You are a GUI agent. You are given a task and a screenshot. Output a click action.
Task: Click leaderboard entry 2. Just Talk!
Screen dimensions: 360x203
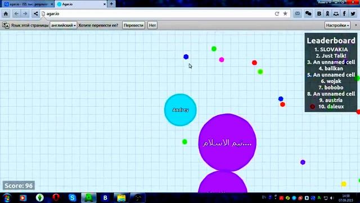pos(331,56)
